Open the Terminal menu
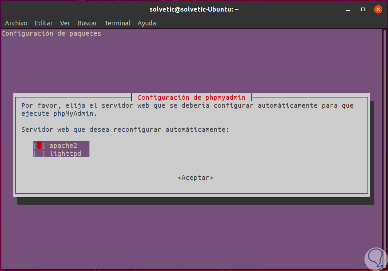Viewport: 388px width, 271px height. [x=117, y=23]
